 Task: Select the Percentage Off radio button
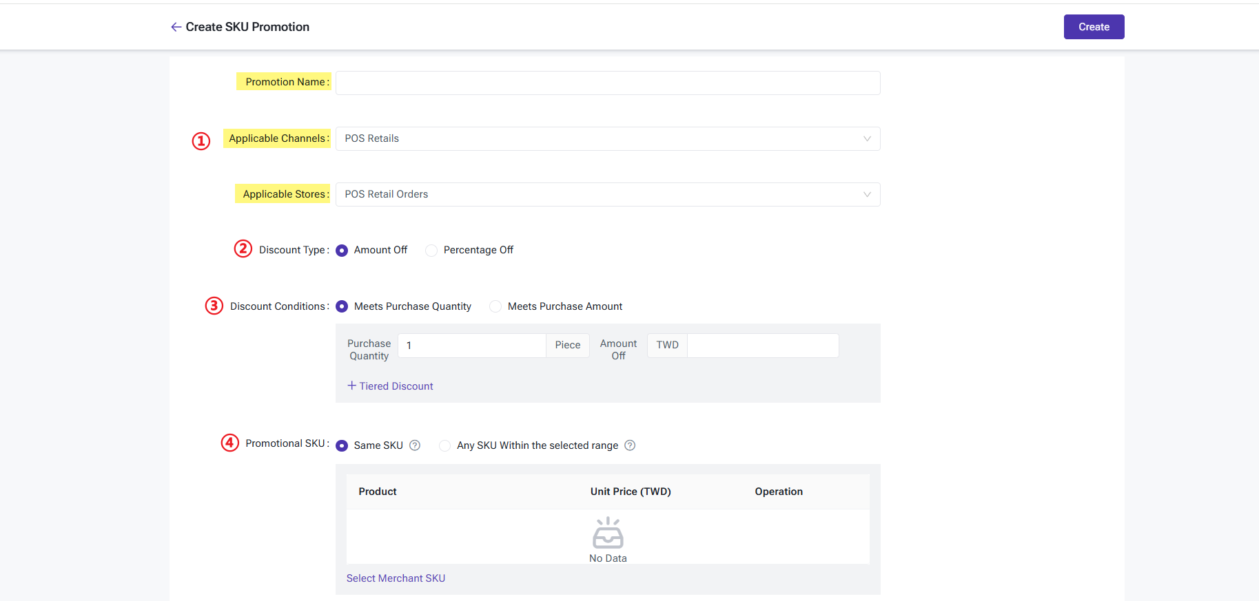pos(431,251)
